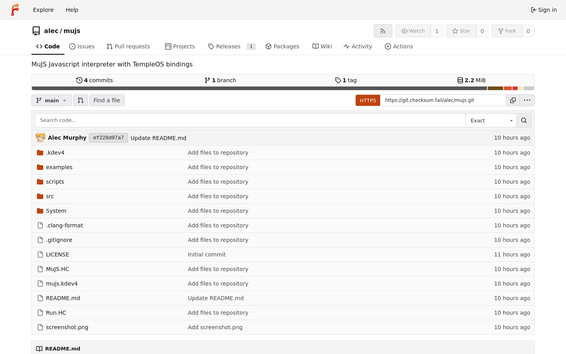The width and height of the screenshot is (566, 354).
Task: Open the stargazers count 0
Action: [482, 31]
